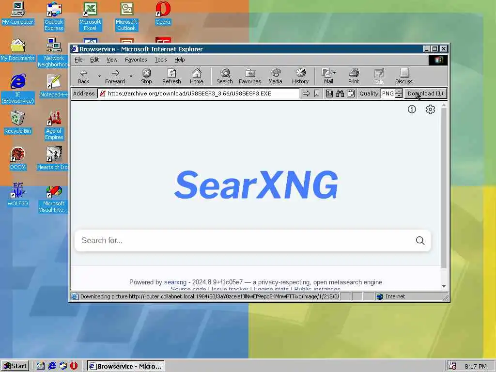Click the vertical scrollbar thumb
This screenshot has height=372, width=496.
(x=444, y=188)
